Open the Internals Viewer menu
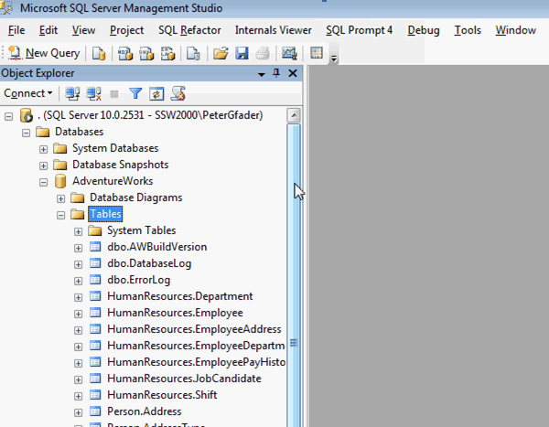Viewport: 549px width, 427px height. 274,30
